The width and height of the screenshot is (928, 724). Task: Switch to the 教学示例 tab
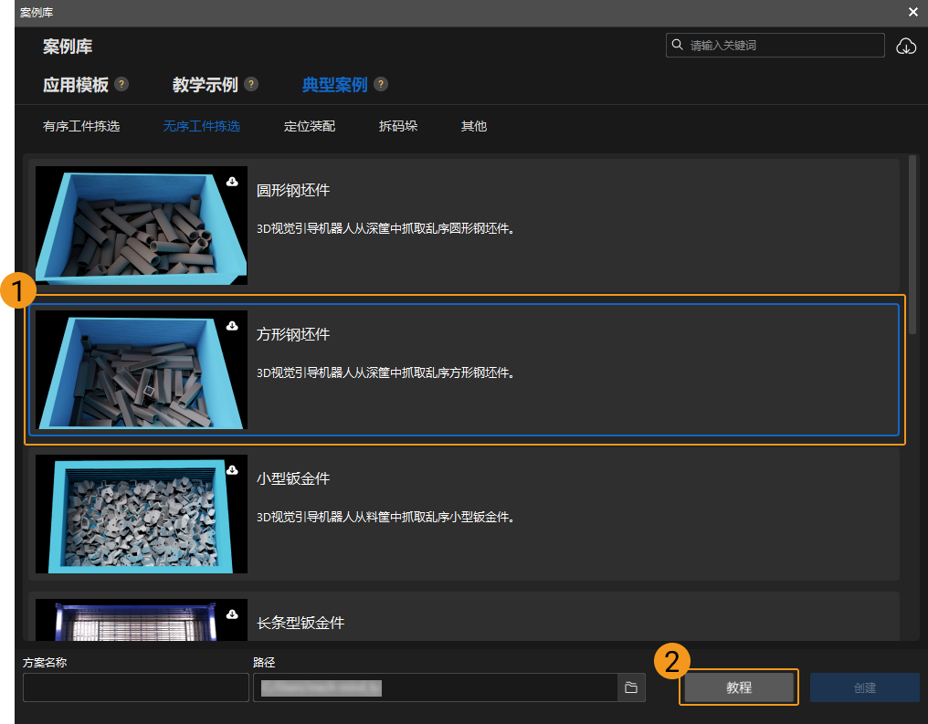pyautogui.click(x=206, y=85)
